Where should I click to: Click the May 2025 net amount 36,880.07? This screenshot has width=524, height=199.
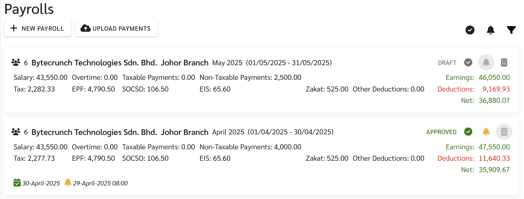click(x=494, y=100)
